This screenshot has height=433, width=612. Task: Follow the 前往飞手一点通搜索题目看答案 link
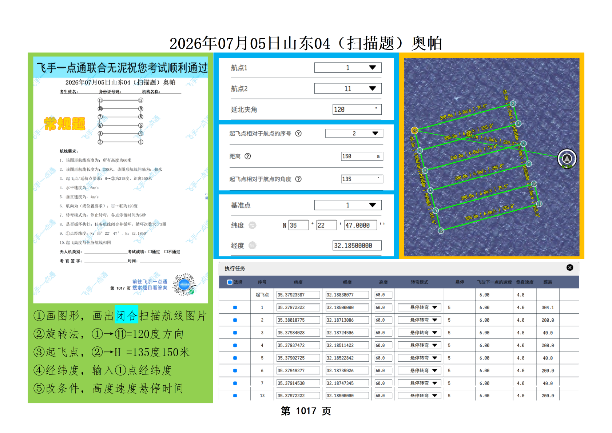[x=150, y=285]
